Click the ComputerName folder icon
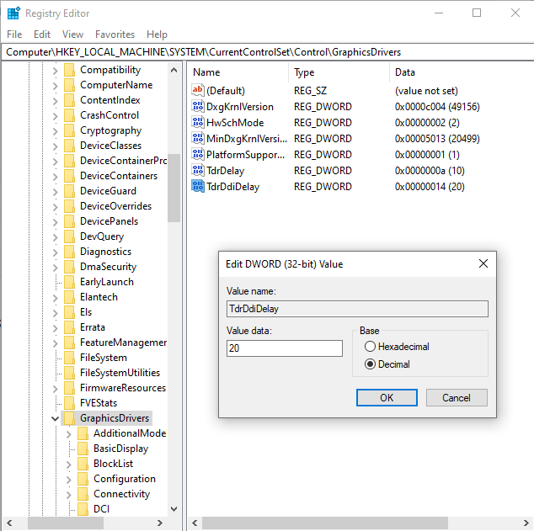Viewport: 534px width, 531px height. point(69,85)
